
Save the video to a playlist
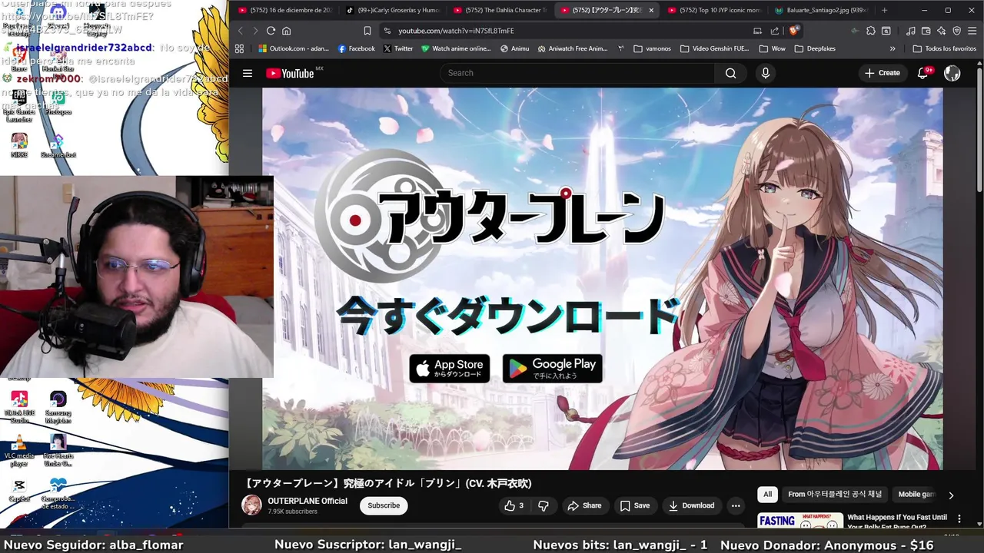pos(635,505)
